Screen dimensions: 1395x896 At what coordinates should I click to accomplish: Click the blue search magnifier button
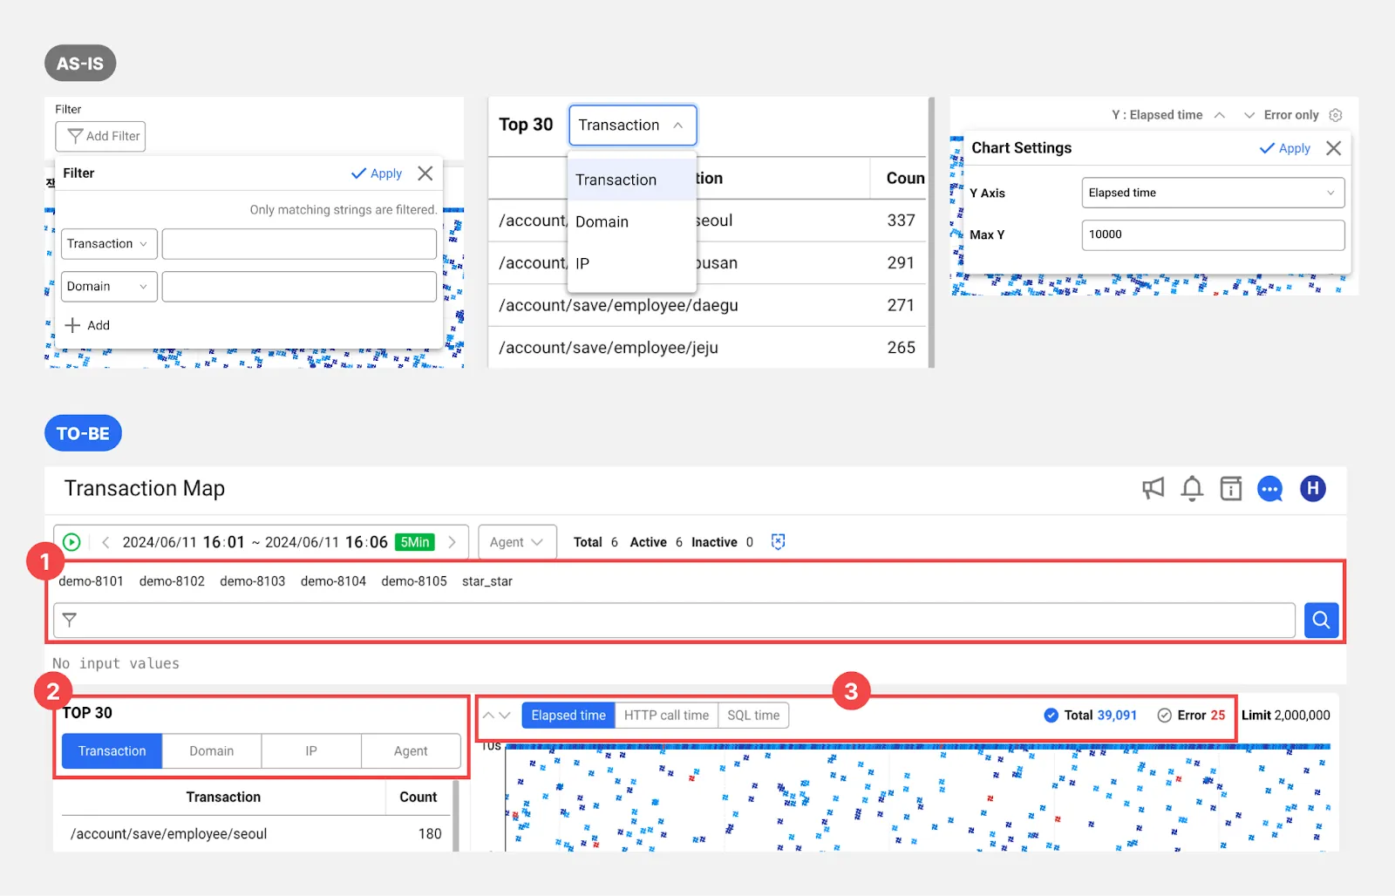pyautogui.click(x=1322, y=620)
